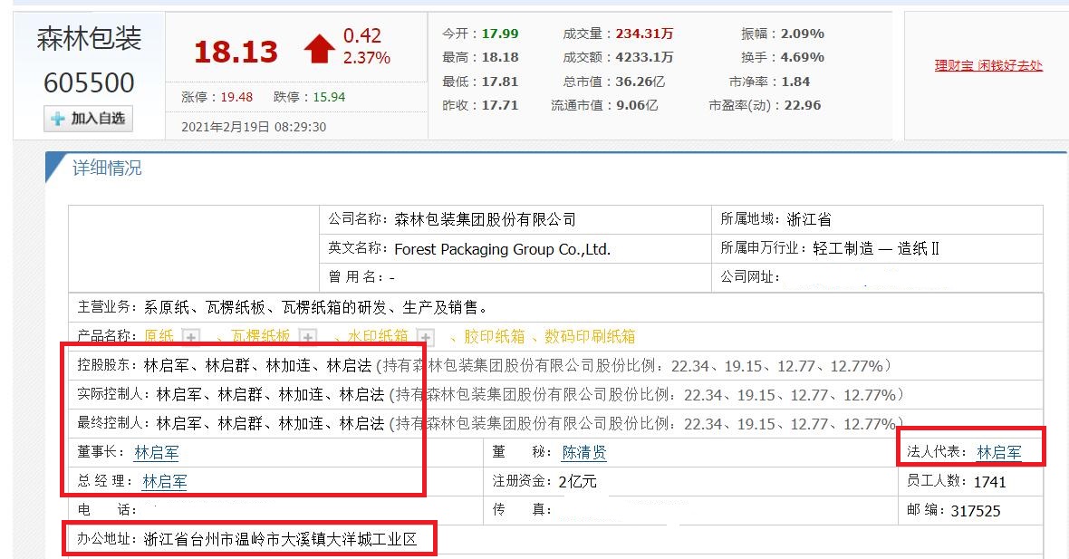Open board secretary 陈清贤 link

[x=584, y=453]
